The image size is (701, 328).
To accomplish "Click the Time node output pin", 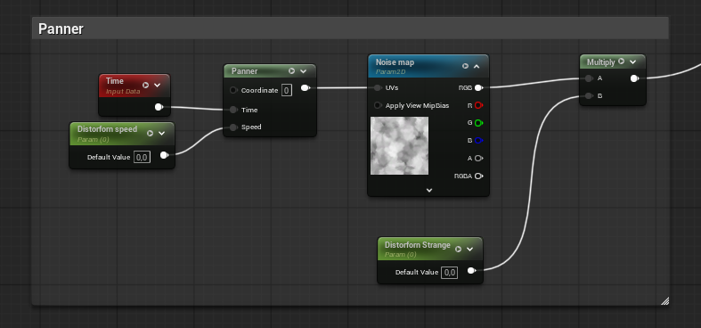I will pyautogui.click(x=159, y=106).
